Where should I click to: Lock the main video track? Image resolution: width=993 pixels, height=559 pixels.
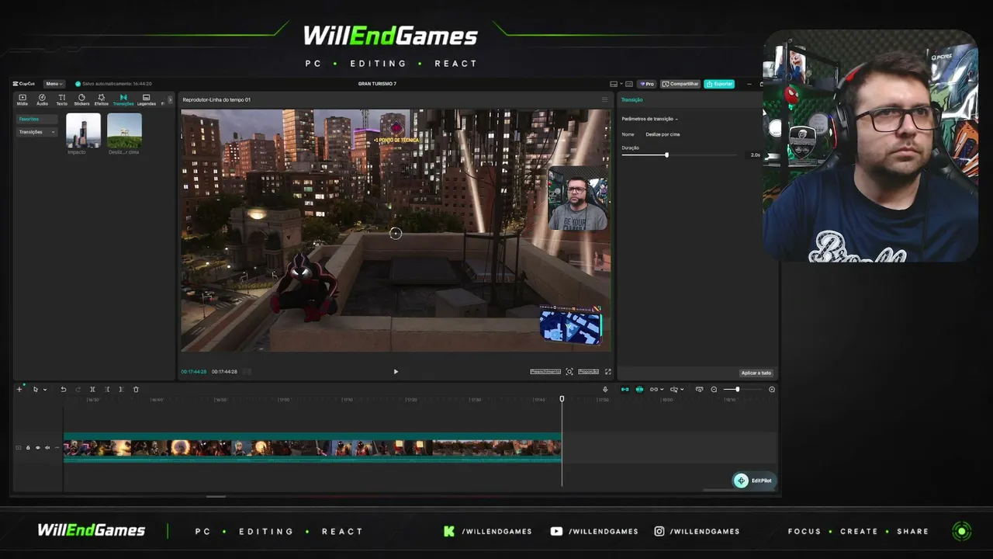28,448
